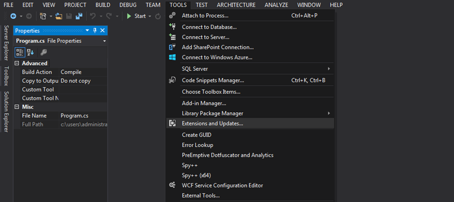Click the Navigate Backward arrow icon
Viewport: 454px width, 202px height.
pos(13,16)
